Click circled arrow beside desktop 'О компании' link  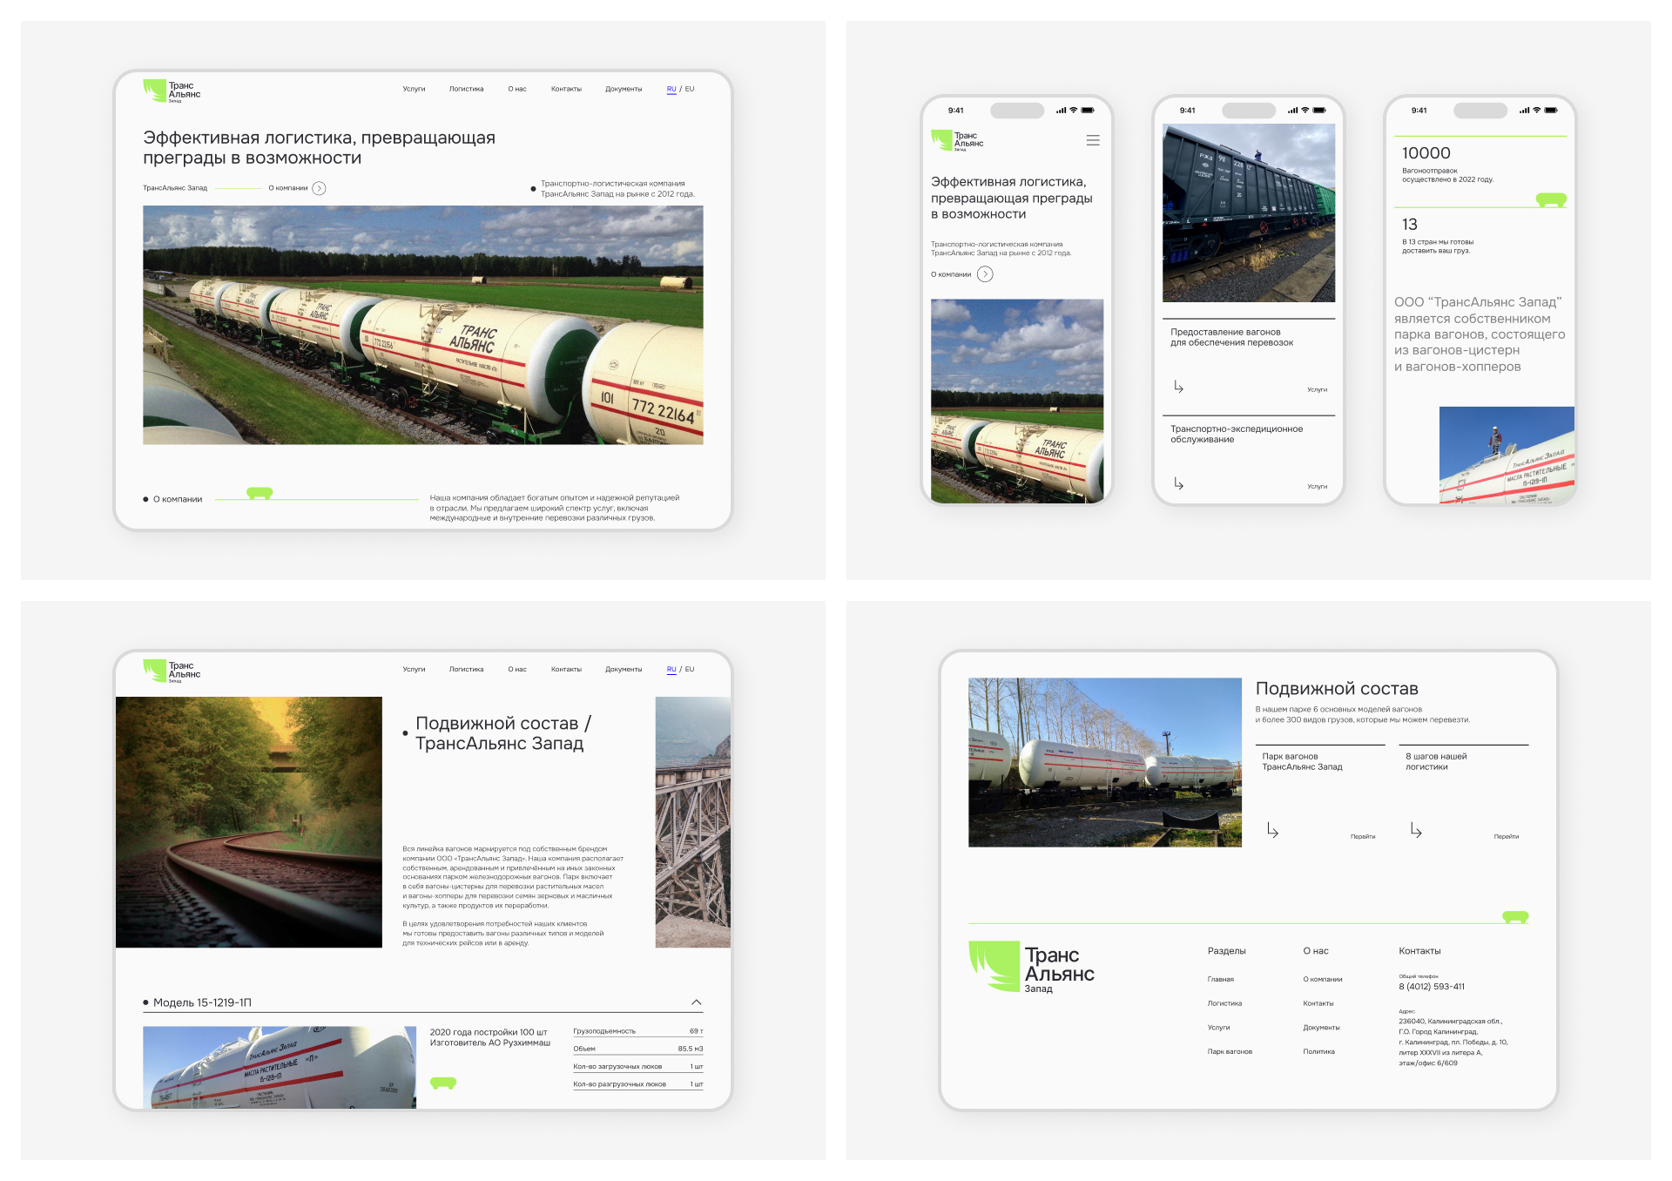(x=320, y=188)
